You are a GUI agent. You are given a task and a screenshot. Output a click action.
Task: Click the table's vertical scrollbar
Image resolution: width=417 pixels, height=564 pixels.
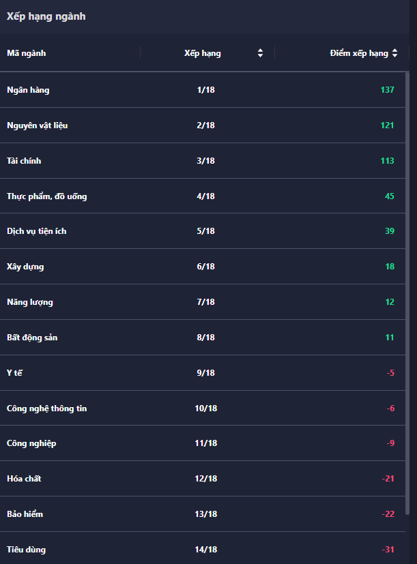407,293
